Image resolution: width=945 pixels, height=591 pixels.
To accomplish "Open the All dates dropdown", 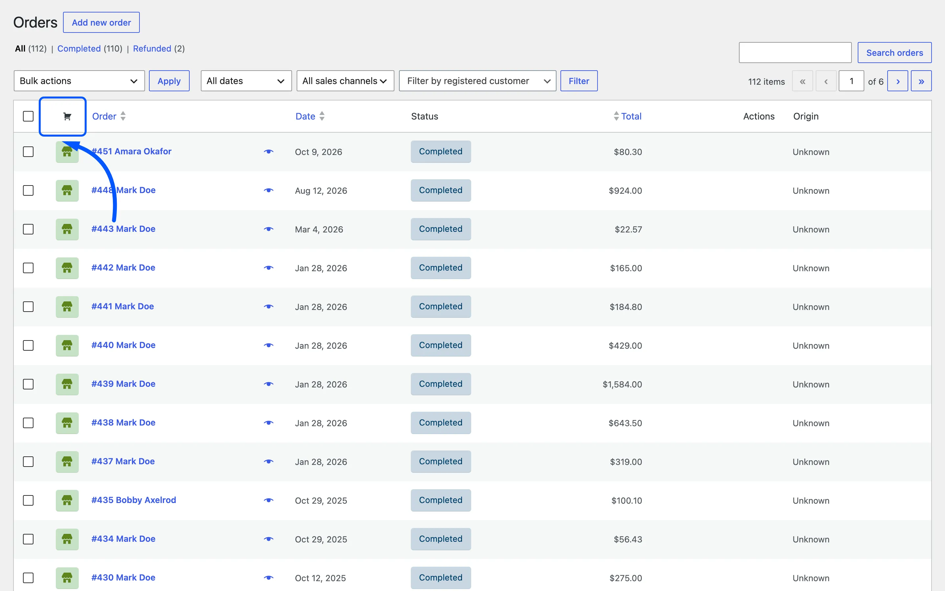I will (x=246, y=81).
